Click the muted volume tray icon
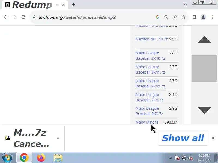 pyautogui.click(x=190, y=158)
